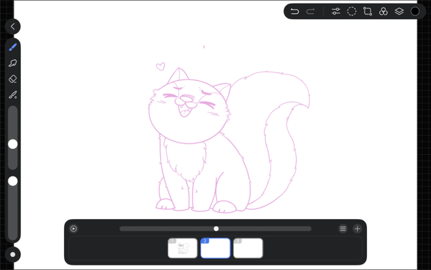Viewport: 431px width, 270px height.
Task: Select frame 2 thumbnail
Action: 215,248
